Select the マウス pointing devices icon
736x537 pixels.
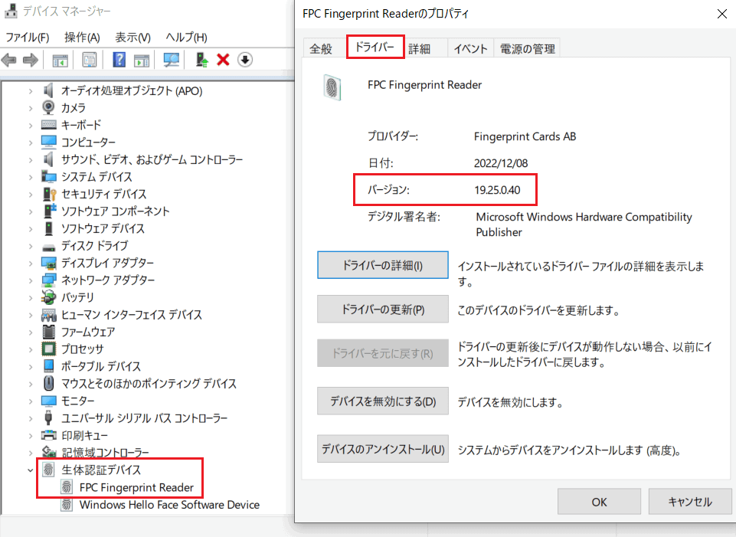click(x=48, y=384)
